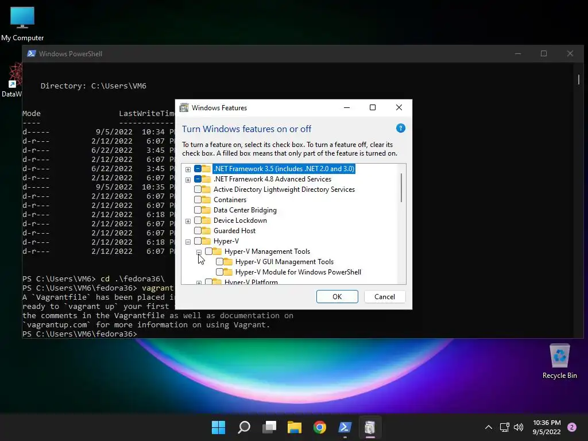
Task: Show hidden icons tray chevron
Action: tap(488, 427)
